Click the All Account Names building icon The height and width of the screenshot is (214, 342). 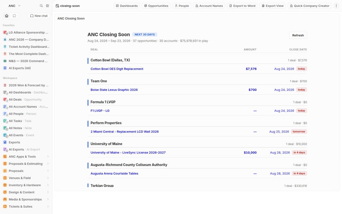5,107
